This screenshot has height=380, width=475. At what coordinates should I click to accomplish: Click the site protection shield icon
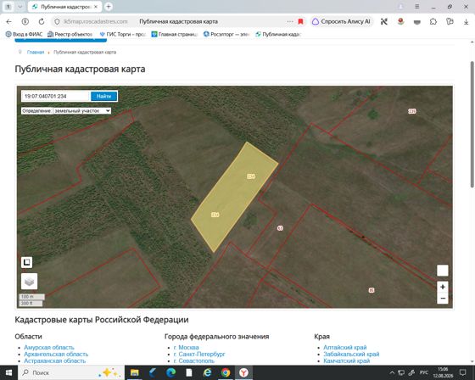(x=57, y=21)
